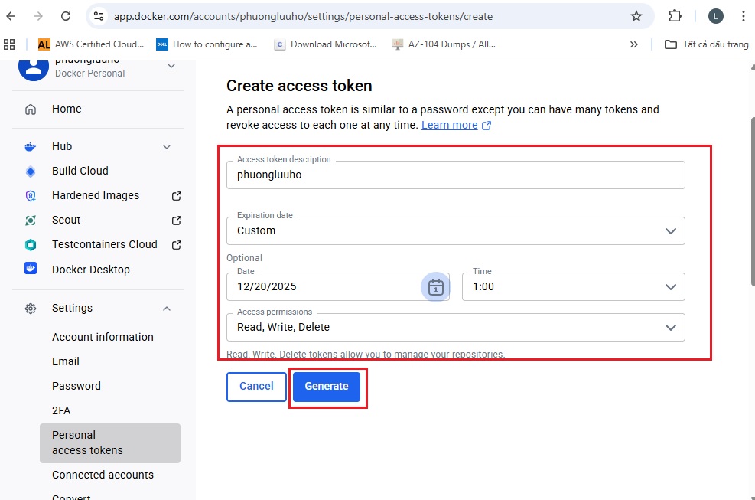The image size is (755, 500).
Task: Click the Docker Hub whale icon
Action: coord(31,146)
